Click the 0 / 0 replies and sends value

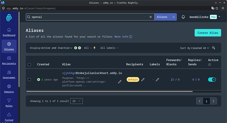tap(196, 80)
